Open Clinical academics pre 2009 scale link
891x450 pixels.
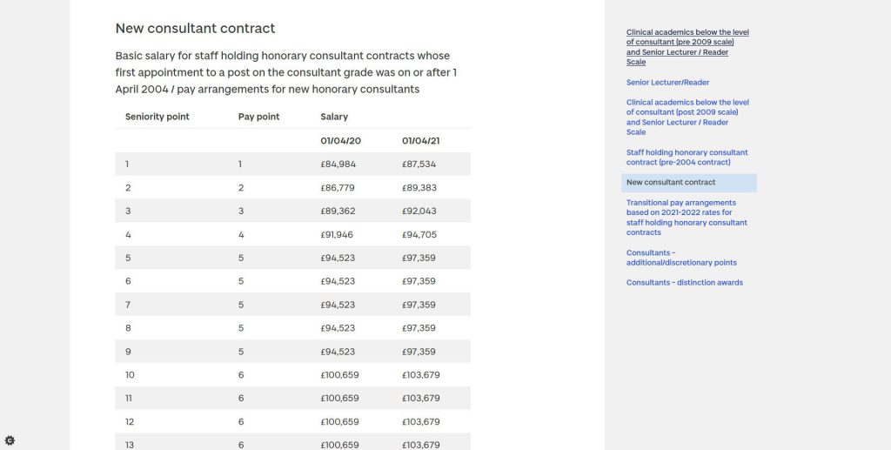(x=687, y=47)
